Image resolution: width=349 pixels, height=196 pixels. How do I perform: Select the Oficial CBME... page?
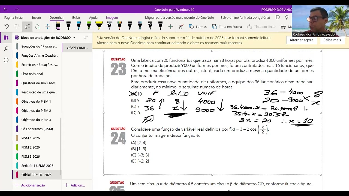[x=77, y=48]
